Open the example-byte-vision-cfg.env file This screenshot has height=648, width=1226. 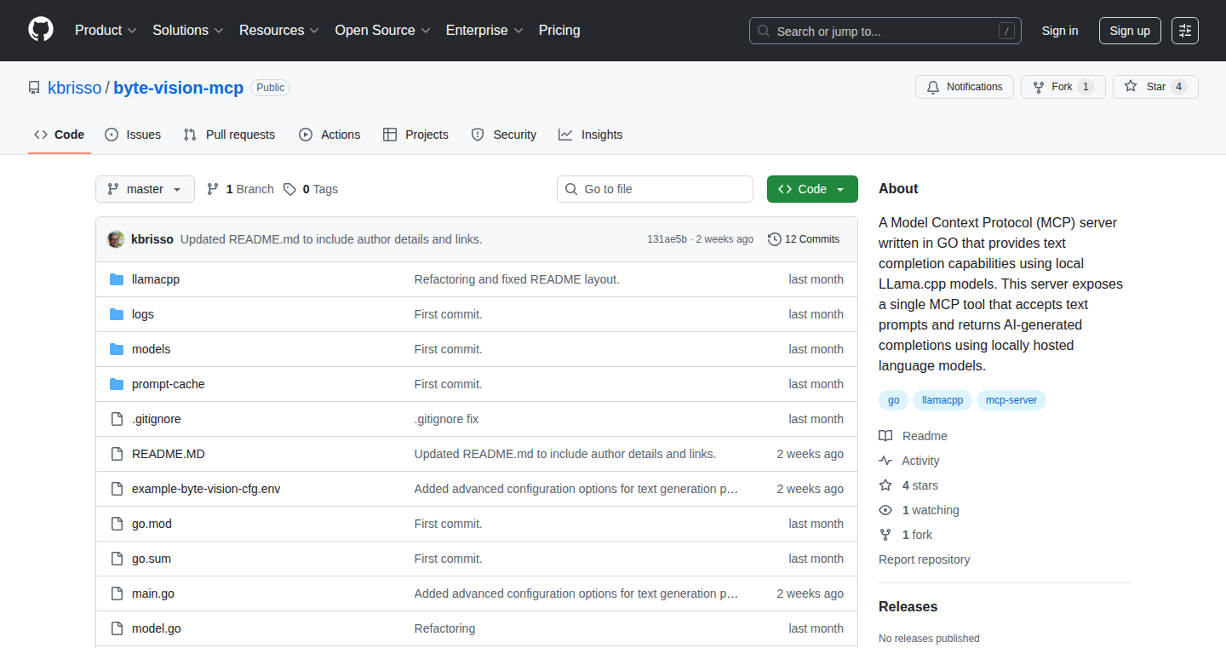coord(206,489)
